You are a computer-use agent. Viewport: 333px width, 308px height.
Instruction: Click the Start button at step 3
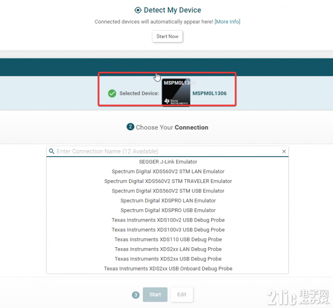point(155,295)
